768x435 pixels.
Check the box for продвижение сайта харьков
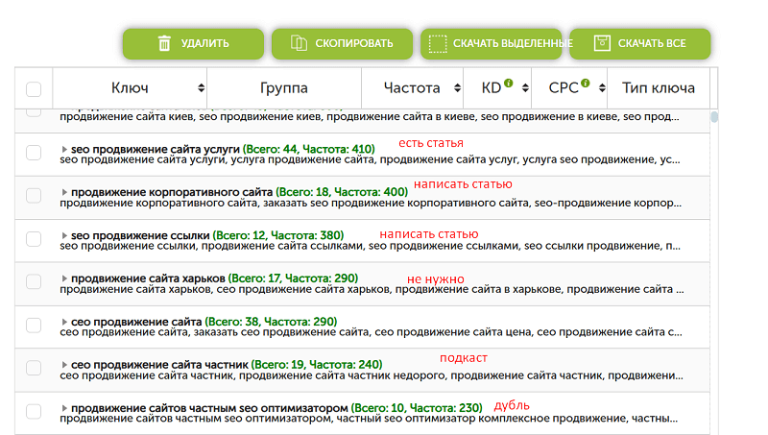point(34,281)
